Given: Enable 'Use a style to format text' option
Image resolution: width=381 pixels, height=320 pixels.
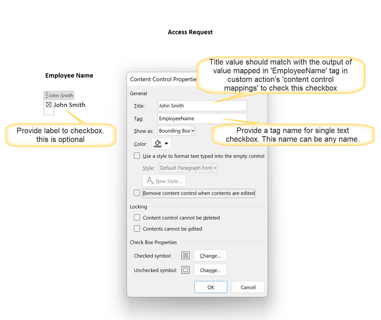Looking at the screenshot, I should point(137,156).
